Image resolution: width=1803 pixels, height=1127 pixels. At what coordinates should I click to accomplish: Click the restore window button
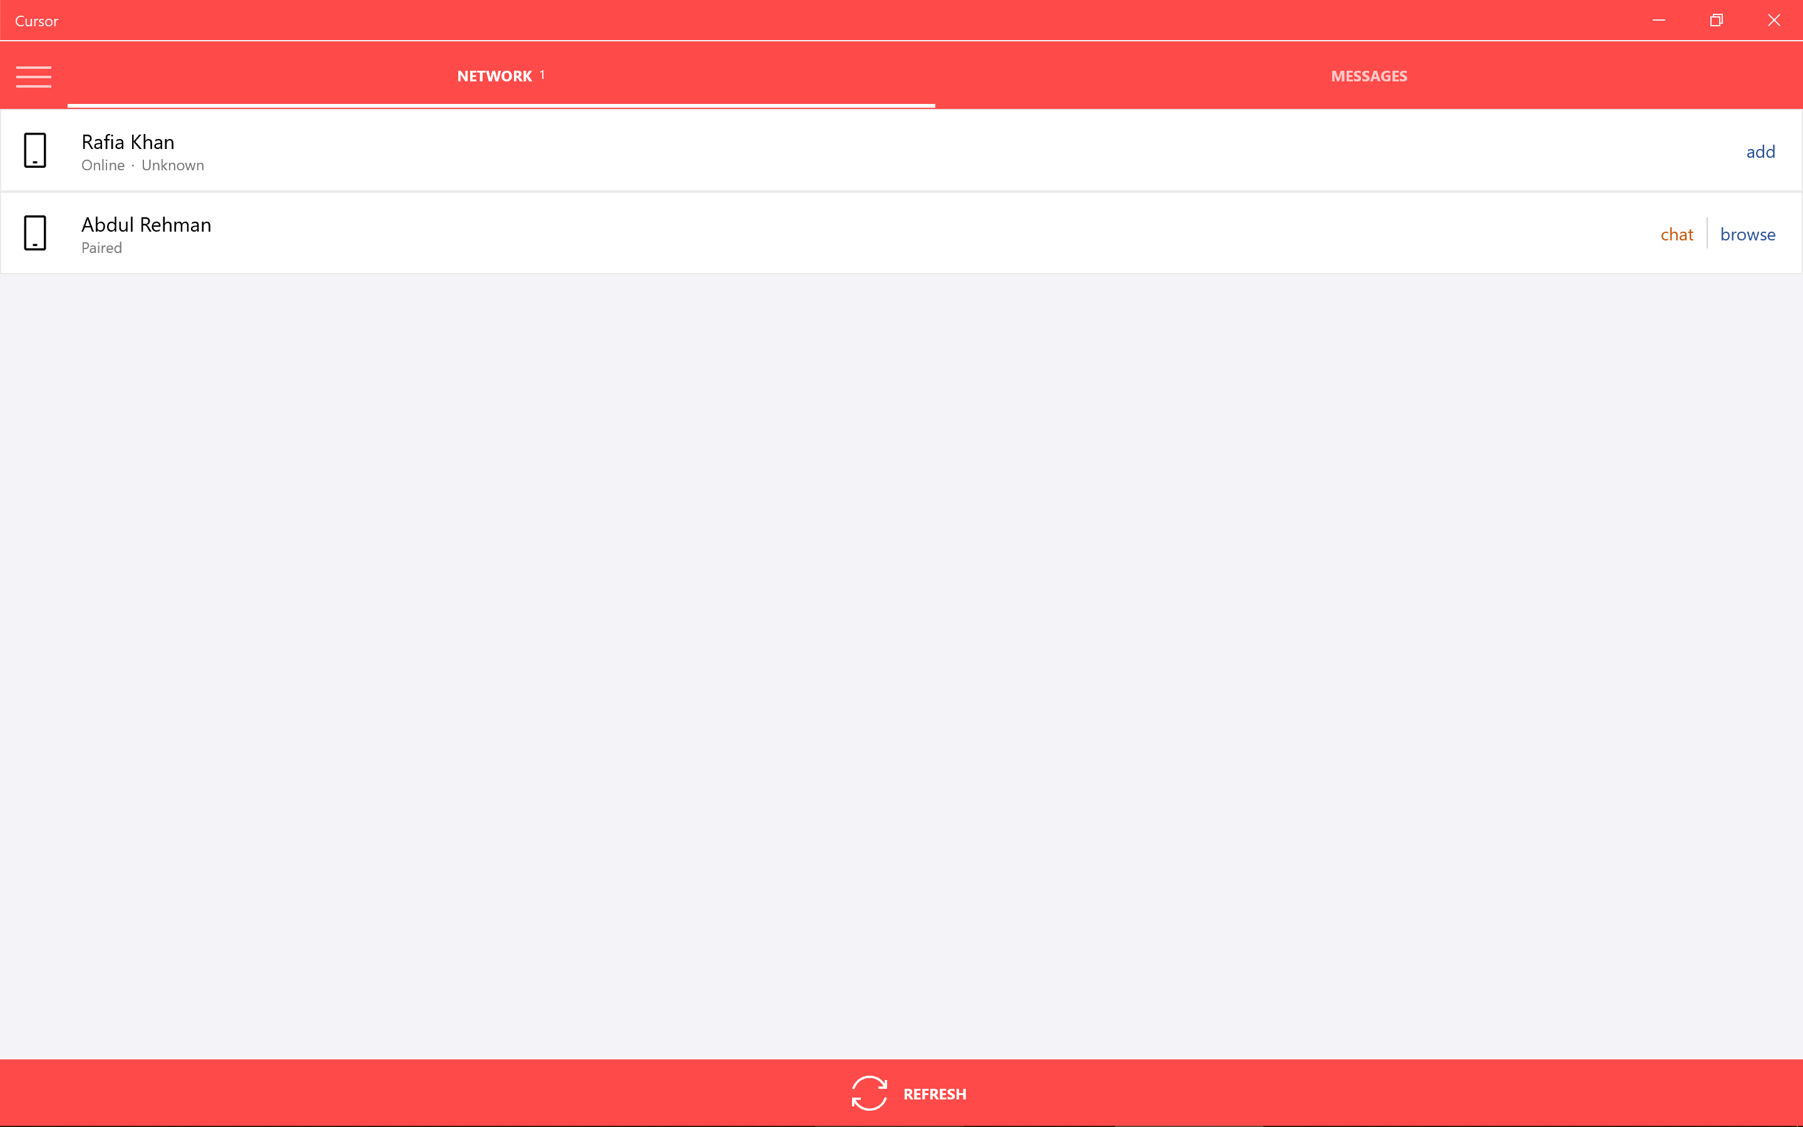pyautogui.click(x=1716, y=20)
